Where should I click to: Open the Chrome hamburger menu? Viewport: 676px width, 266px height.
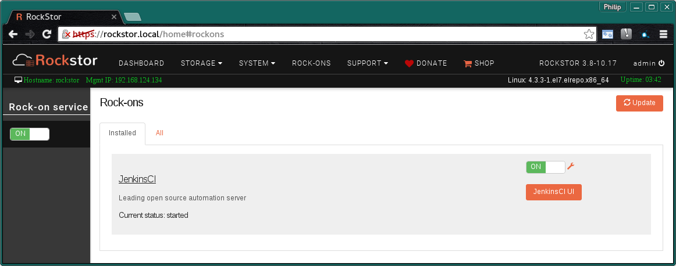[x=664, y=34]
